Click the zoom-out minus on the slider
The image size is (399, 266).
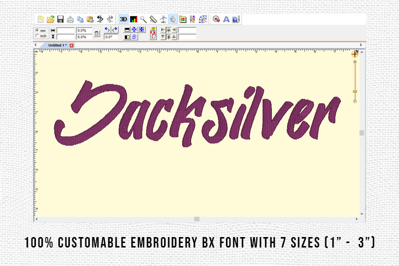click(x=355, y=101)
